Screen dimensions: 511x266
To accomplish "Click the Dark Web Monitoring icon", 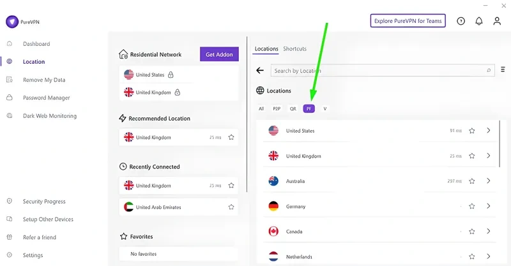I will tap(10, 115).
